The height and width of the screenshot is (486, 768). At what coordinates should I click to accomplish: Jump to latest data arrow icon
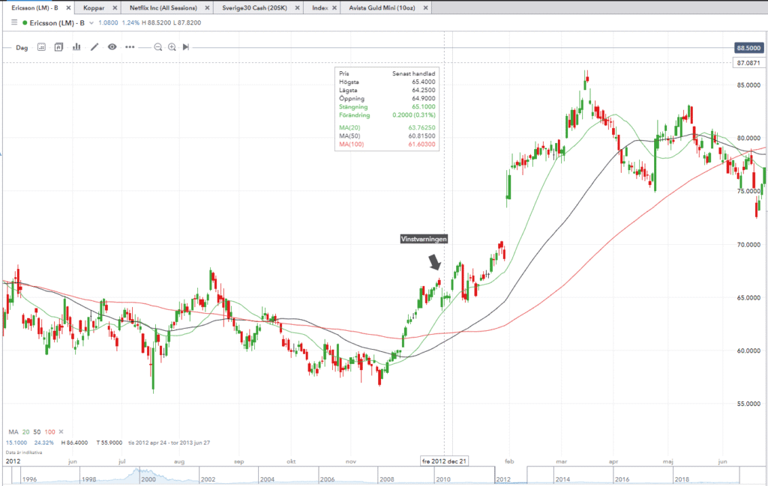coord(186,46)
